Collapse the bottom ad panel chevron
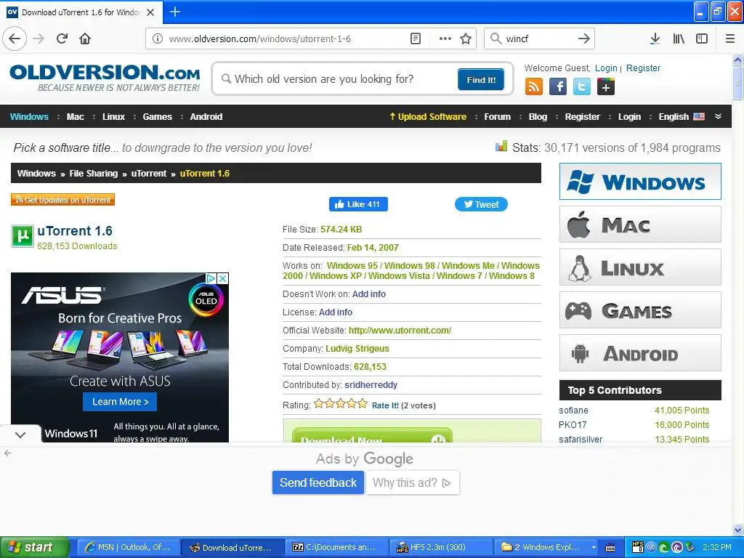 point(20,434)
